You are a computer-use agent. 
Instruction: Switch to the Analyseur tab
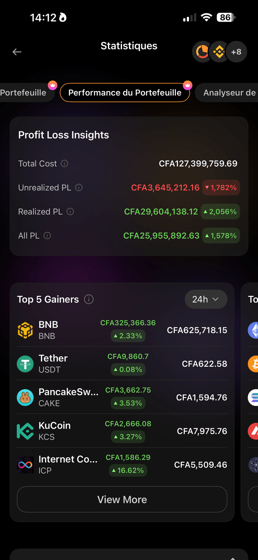pyautogui.click(x=229, y=93)
